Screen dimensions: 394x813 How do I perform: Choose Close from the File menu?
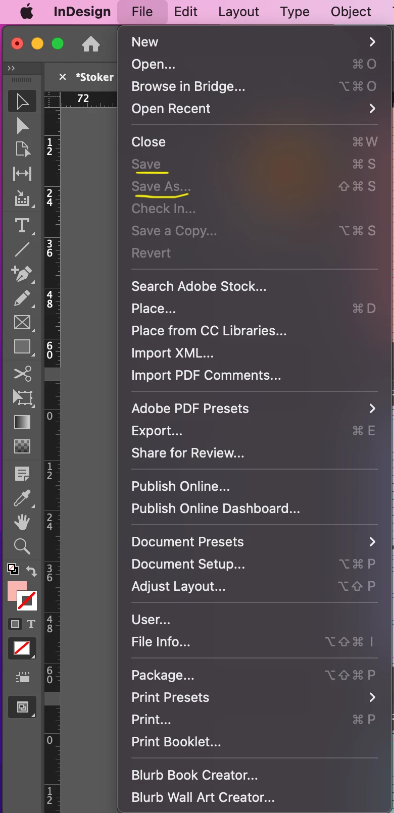[x=255, y=142]
